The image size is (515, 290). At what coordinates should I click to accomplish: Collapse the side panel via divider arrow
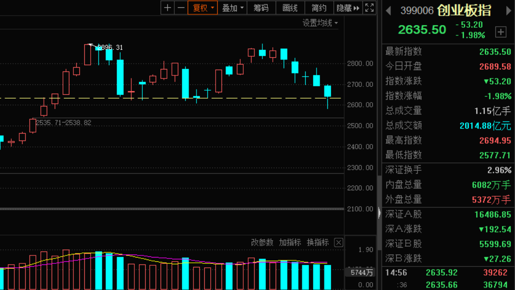coord(379,213)
